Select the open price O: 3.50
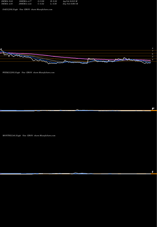The image size is (157, 227). [x=41, y=1]
